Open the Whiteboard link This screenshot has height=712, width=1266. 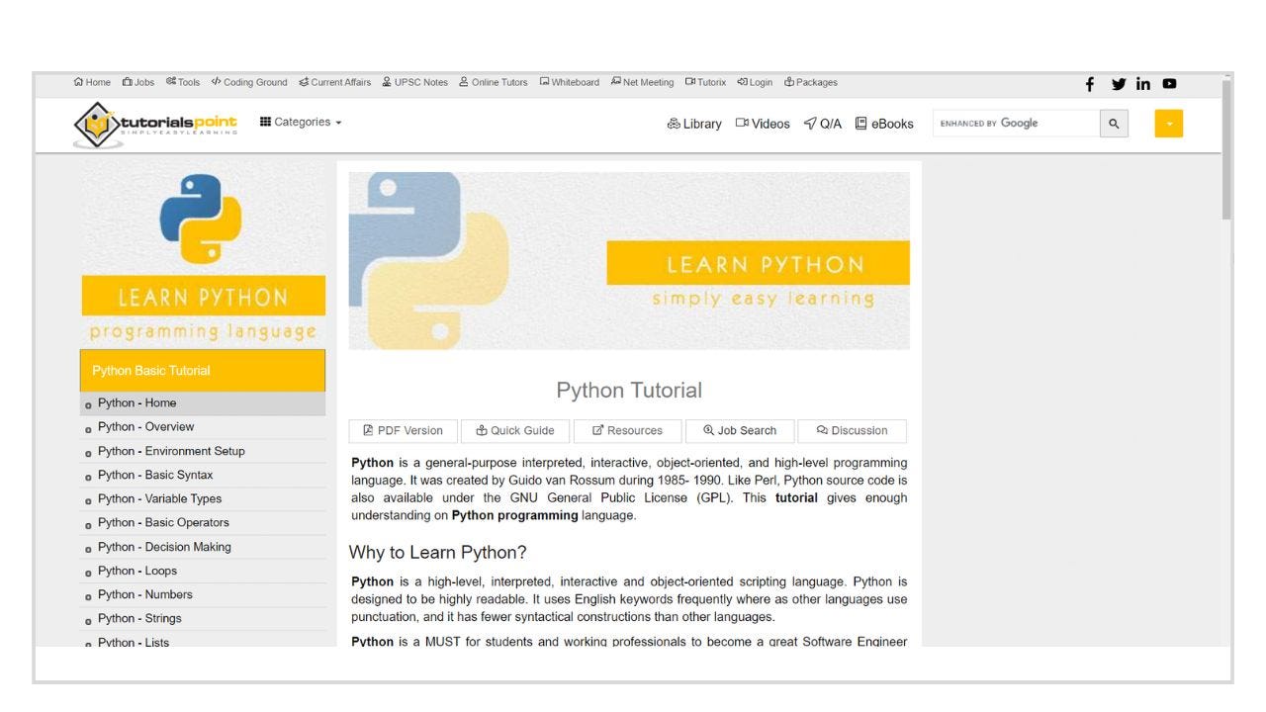(570, 82)
